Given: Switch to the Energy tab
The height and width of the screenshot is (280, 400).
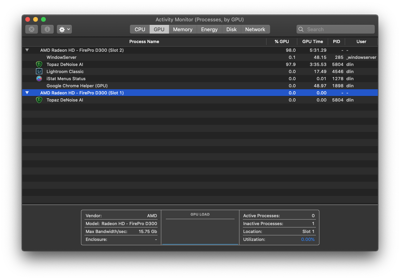Looking at the screenshot, I should [209, 29].
